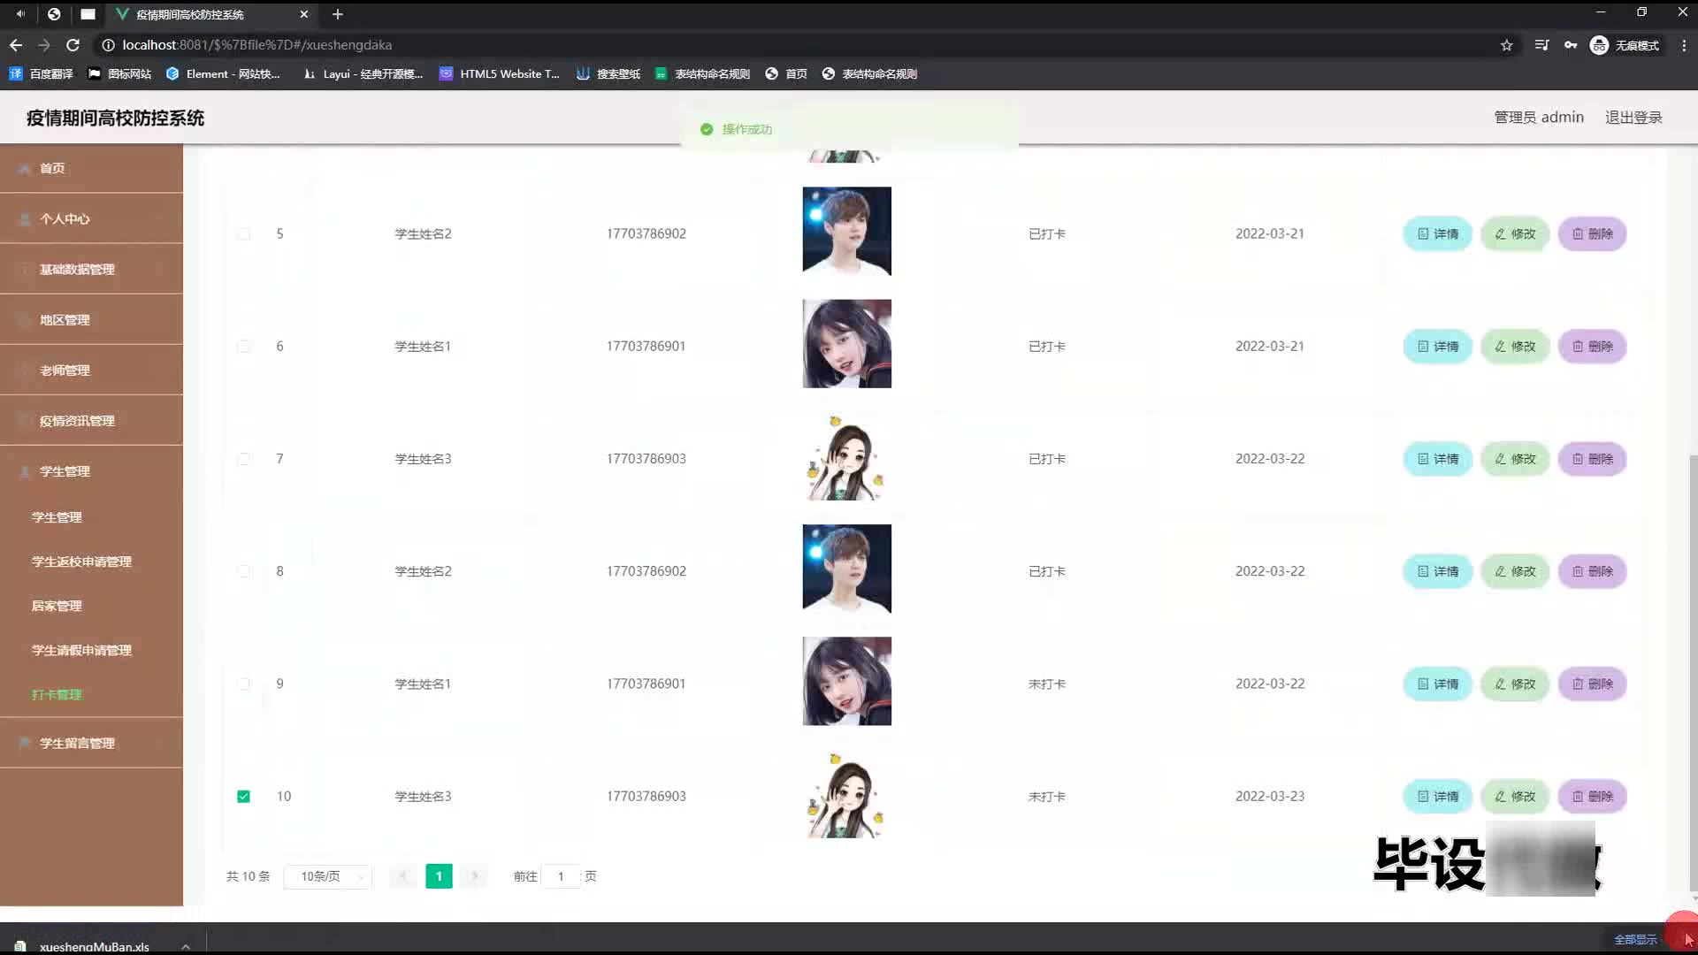Click the back navigation arrow
The image size is (1698, 955).
16,45
